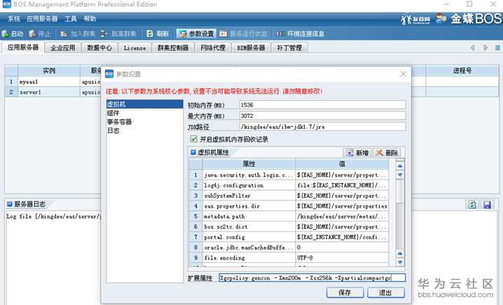
Task: Switch to the BIM服务器 tab
Action: tap(251, 48)
